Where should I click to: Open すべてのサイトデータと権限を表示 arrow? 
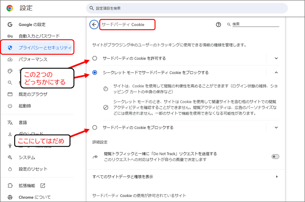[x=277, y=177]
